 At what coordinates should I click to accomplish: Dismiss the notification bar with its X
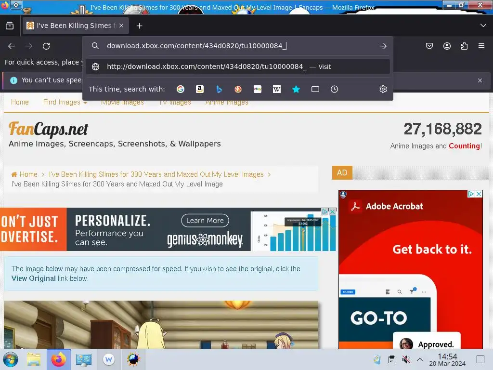pos(480,80)
